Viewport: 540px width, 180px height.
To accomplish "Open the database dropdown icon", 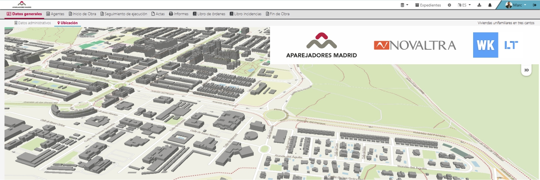I will (404, 5).
